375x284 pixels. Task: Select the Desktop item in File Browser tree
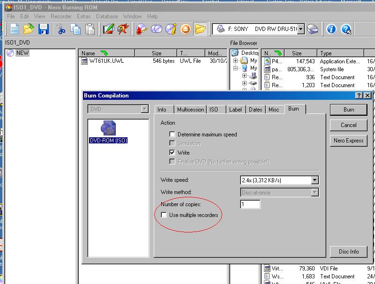245,53
